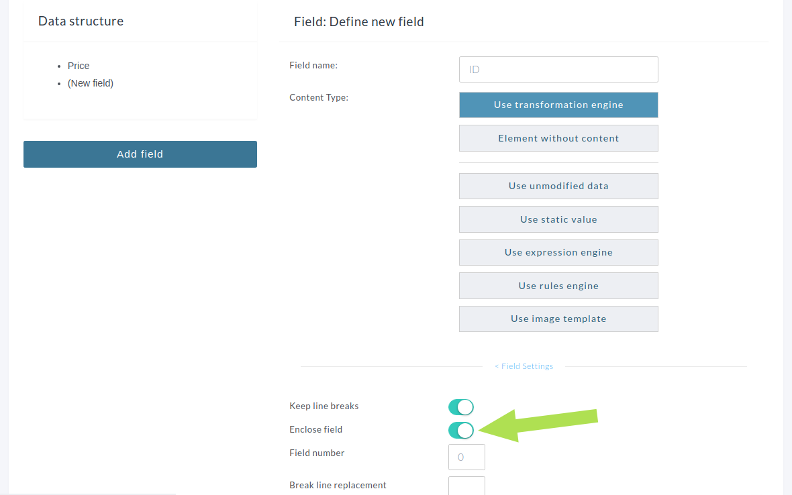Click the Field name label
This screenshot has width=792, height=495.
click(313, 65)
